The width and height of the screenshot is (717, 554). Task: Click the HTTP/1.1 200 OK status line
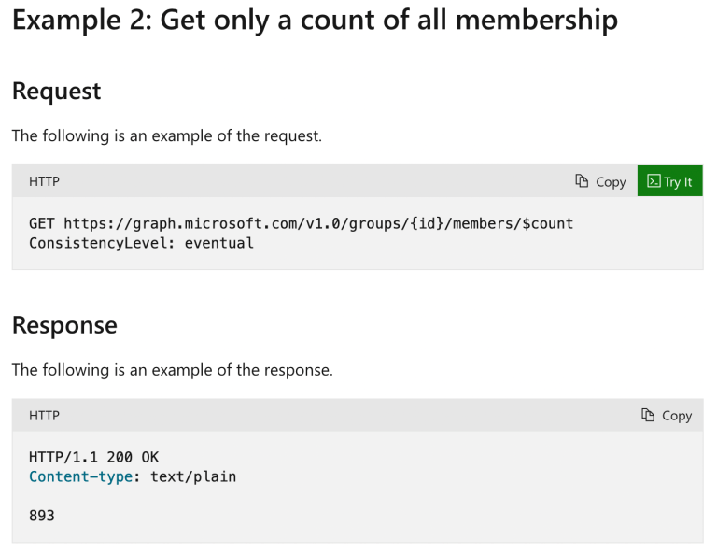coord(93,457)
